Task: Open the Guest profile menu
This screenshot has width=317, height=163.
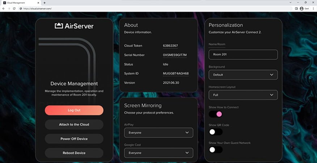Action: (x=304, y=9)
